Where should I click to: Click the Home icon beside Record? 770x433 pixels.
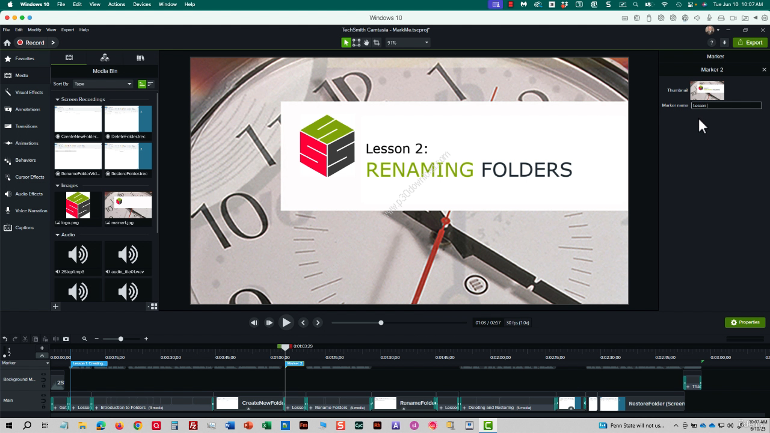pos(7,43)
